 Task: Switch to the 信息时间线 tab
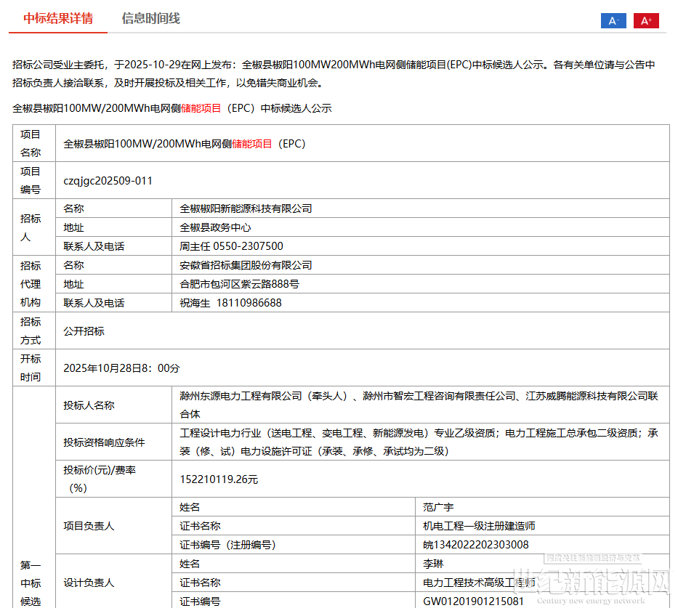(150, 19)
